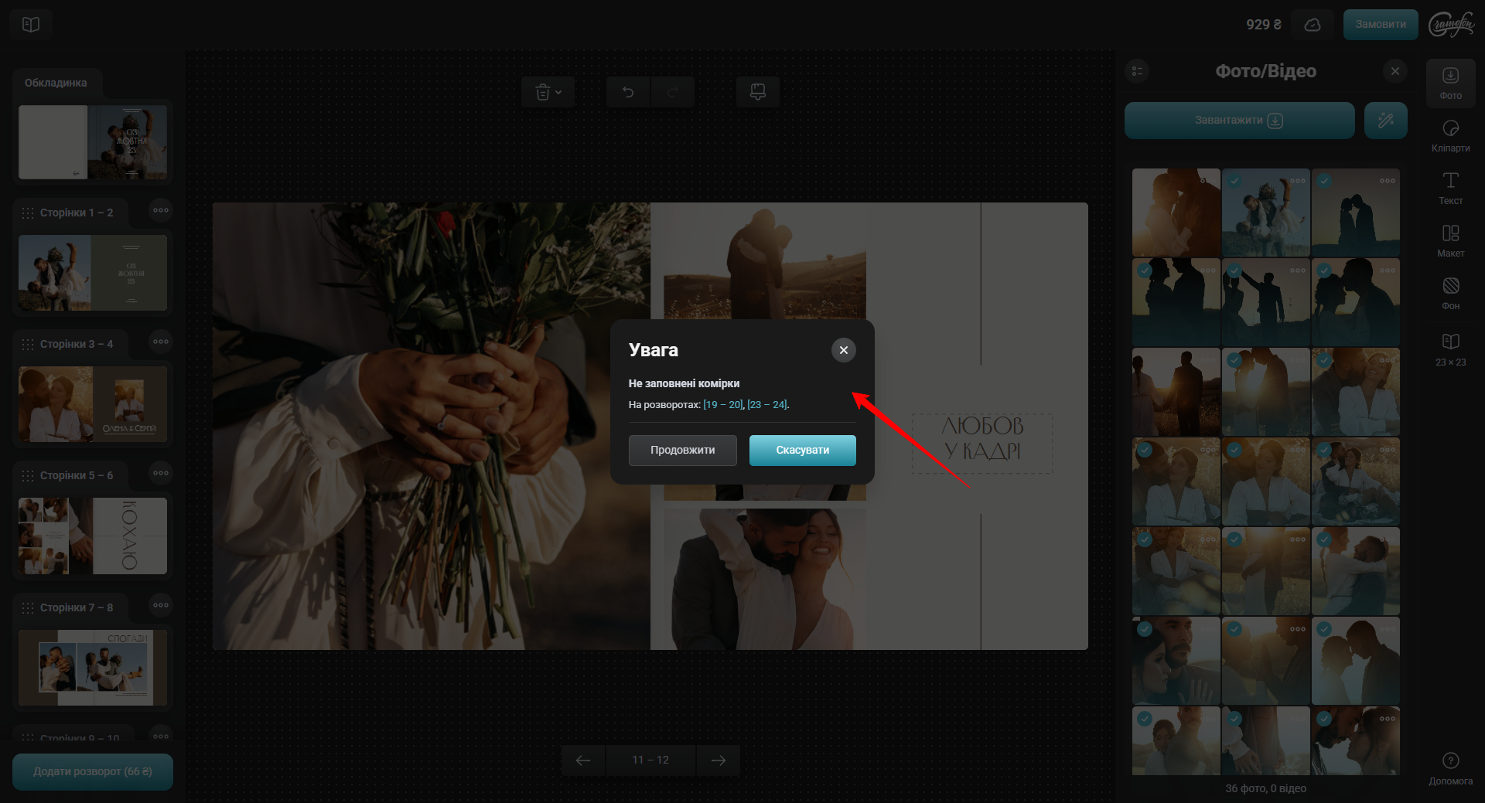This screenshot has width=1485, height=803.
Task: Open options menu for Сторінки 1 – 2
Action: pos(160,210)
